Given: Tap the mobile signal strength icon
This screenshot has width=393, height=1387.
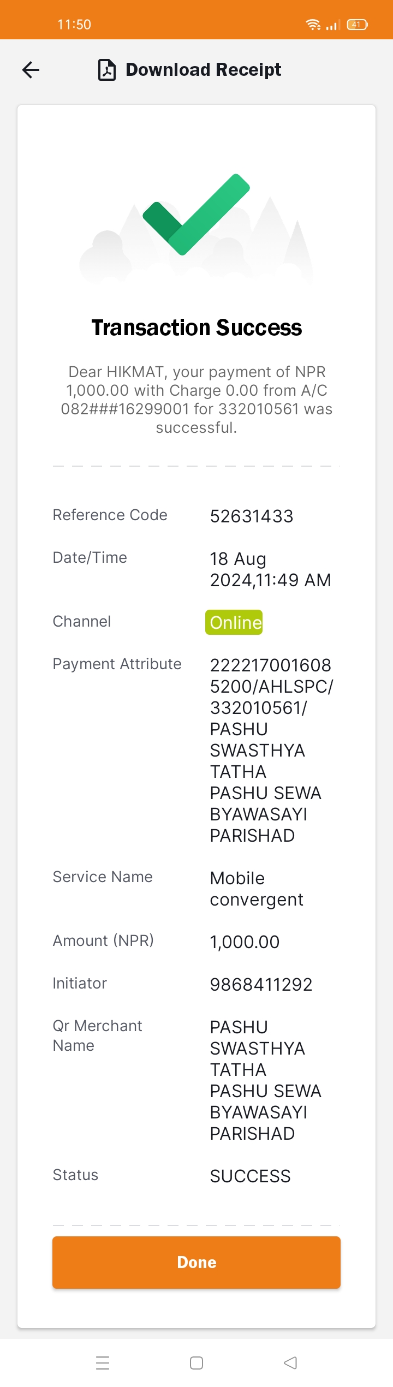Looking at the screenshot, I should (x=333, y=25).
